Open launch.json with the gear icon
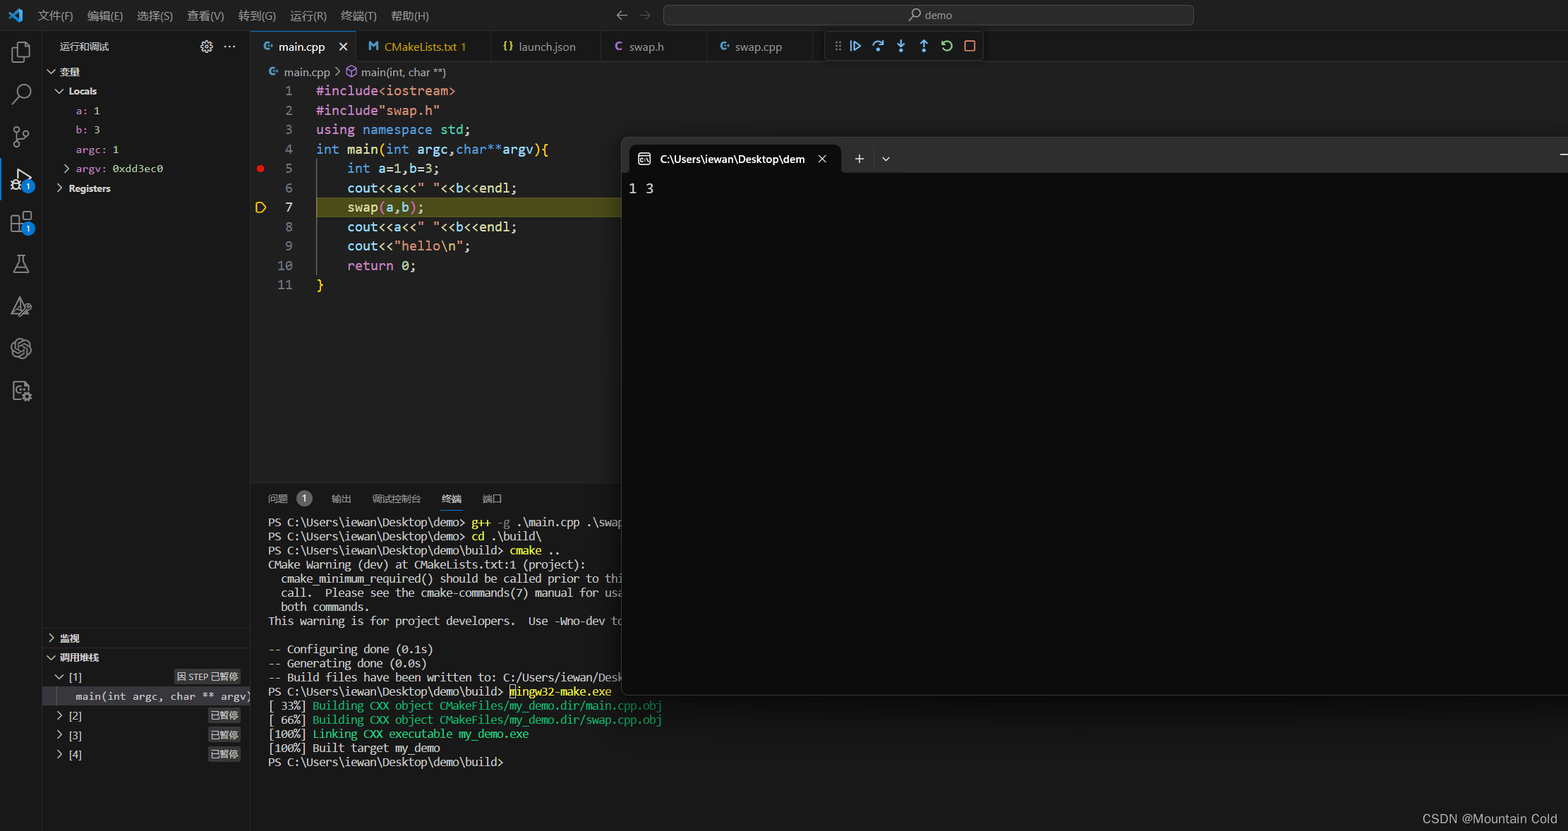Screen dimensions: 1568x831 [x=206, y=47]
